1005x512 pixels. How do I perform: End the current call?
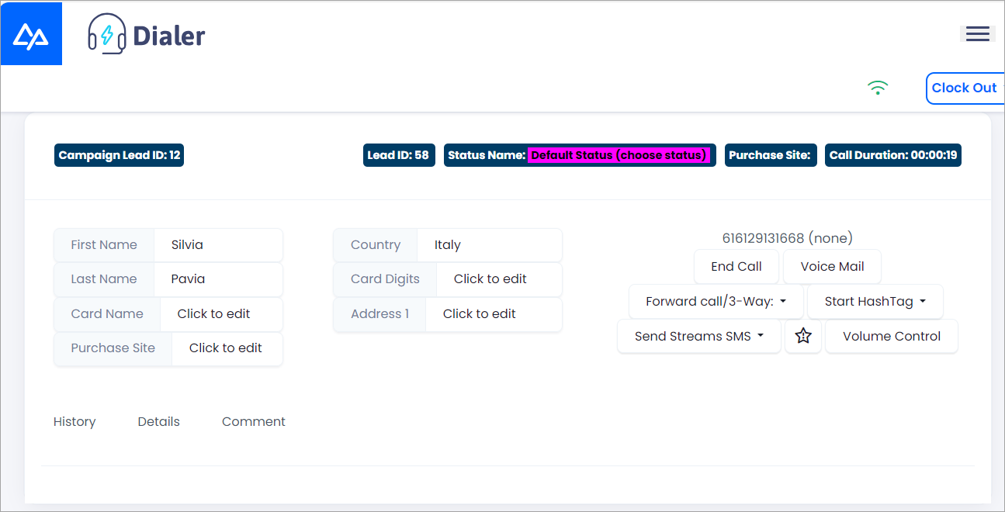(x=736, y=266)
